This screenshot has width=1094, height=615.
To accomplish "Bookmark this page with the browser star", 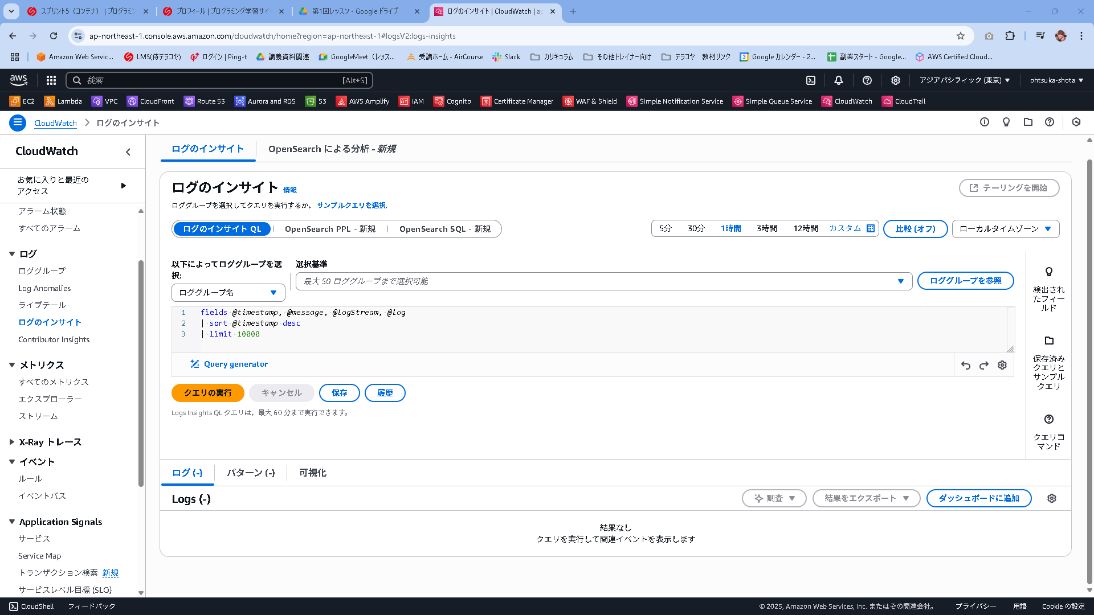I will coord(961,35).
